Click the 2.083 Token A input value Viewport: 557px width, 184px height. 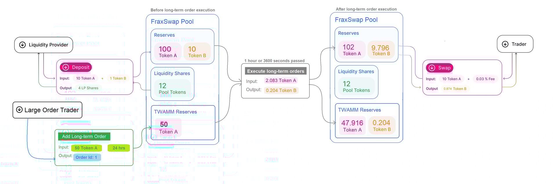pos(281,81)
